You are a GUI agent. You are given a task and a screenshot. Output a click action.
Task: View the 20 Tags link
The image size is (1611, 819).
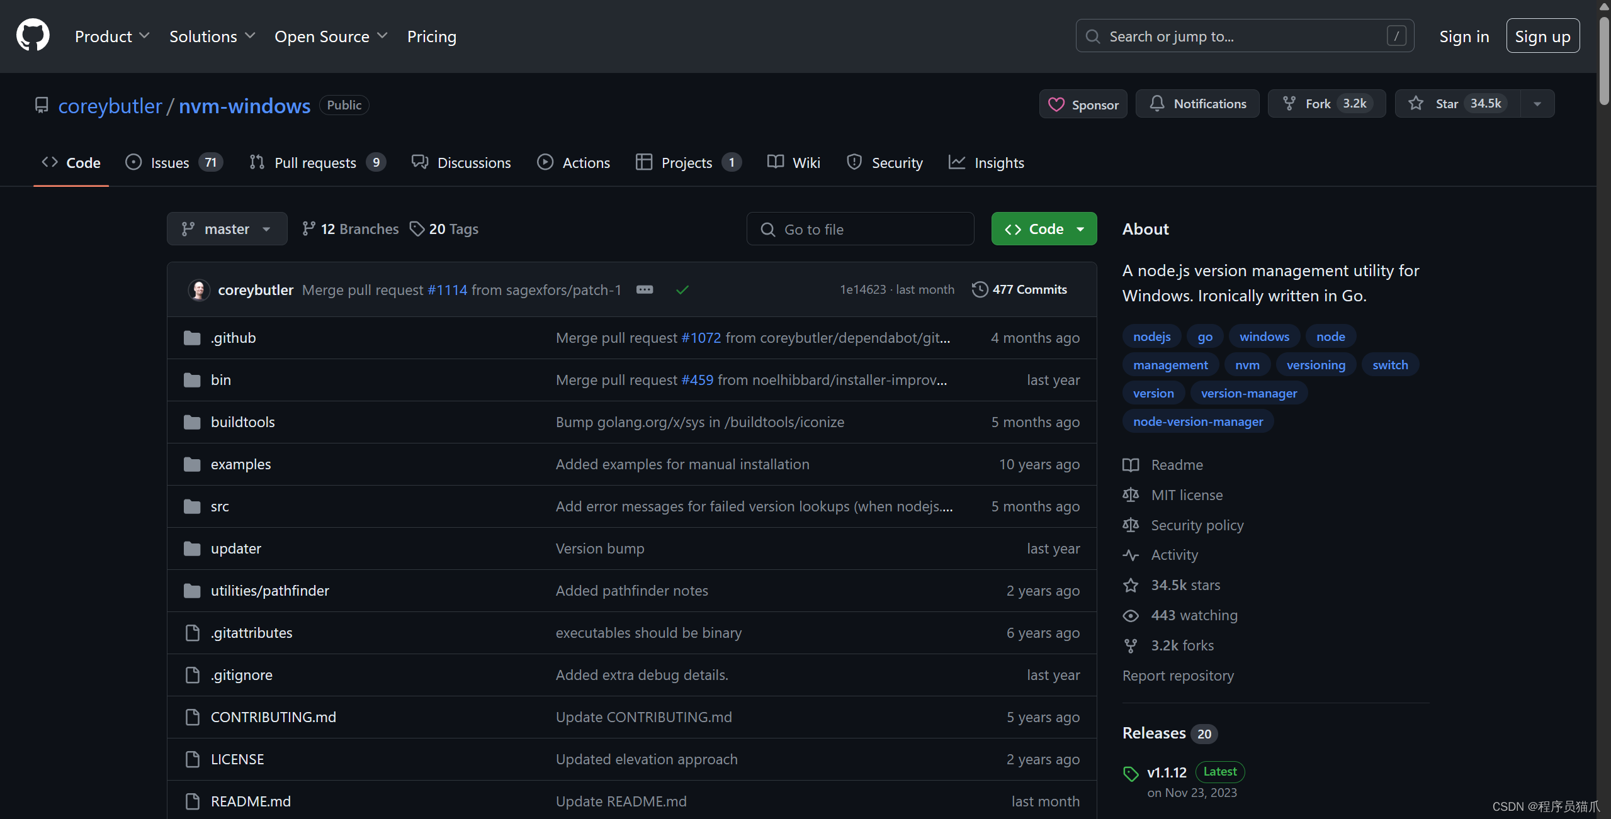(x=444, y=229)
